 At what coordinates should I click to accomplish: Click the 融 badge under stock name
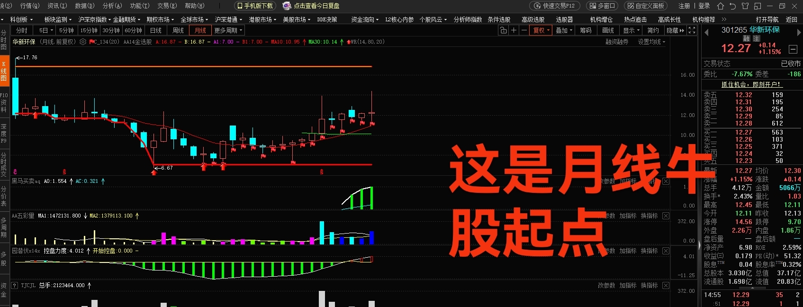click(x=747, y=38)
